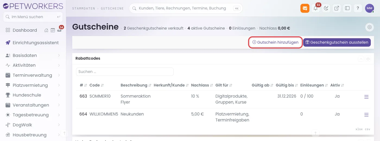Click Stammdaten breadcrumb
Image resolution: width=380 pixels, height=141 pixels.
tap(84, 8)
